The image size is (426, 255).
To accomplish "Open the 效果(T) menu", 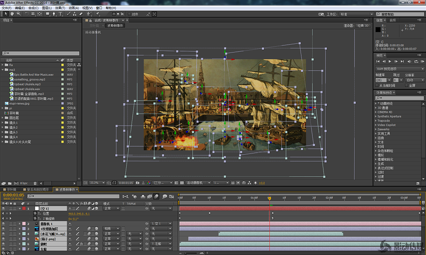I will point(60,8).
